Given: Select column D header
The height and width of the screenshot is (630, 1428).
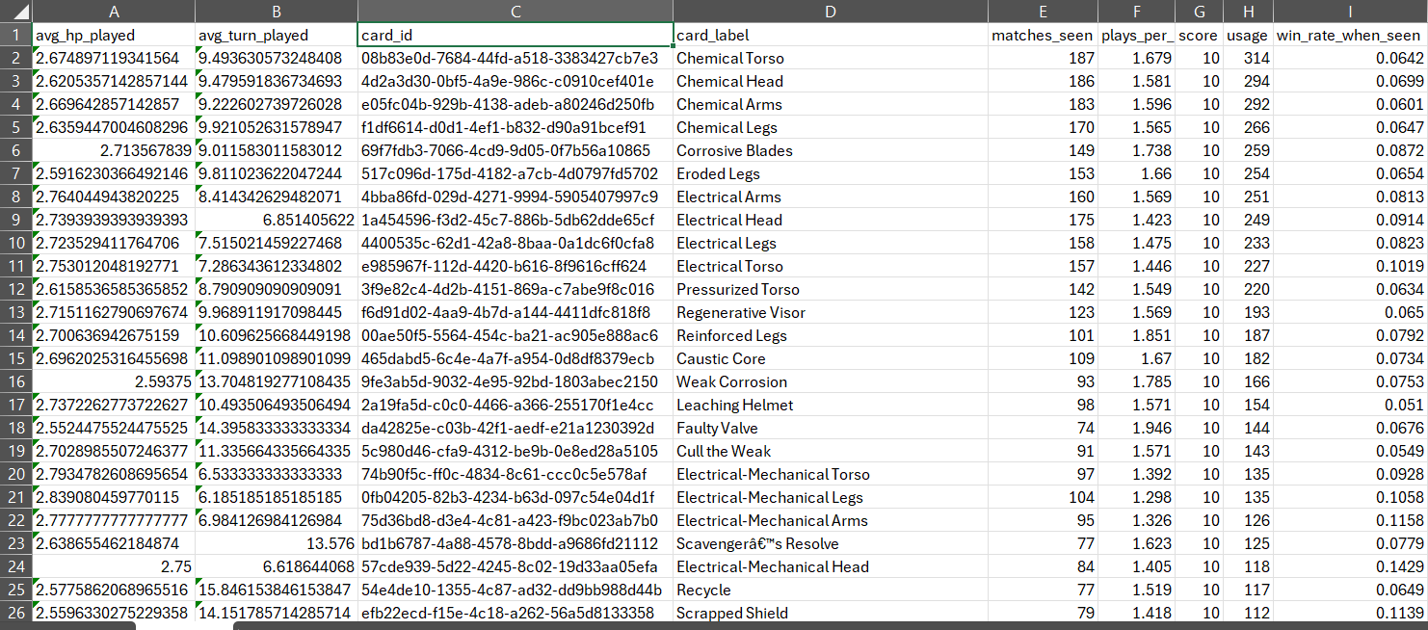Looking at the screenshot, I should (831, 12).
